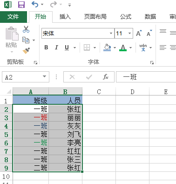This screenshot has height=184, width=176.
Task: Expand the font name dropdown list
Action: [x=111, y=33]
